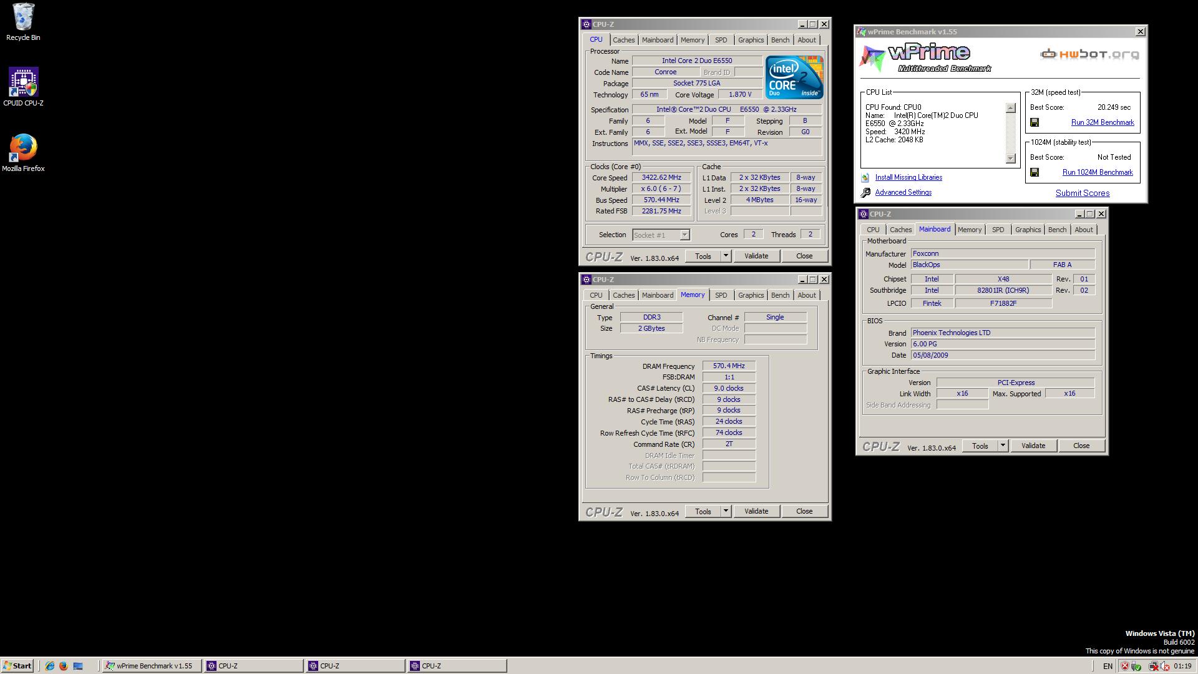The height and width of the screenshot is (674, 1198).
Task: Open Tools dropdown arrow in top CPU-Z window
Action: (726, 256)
